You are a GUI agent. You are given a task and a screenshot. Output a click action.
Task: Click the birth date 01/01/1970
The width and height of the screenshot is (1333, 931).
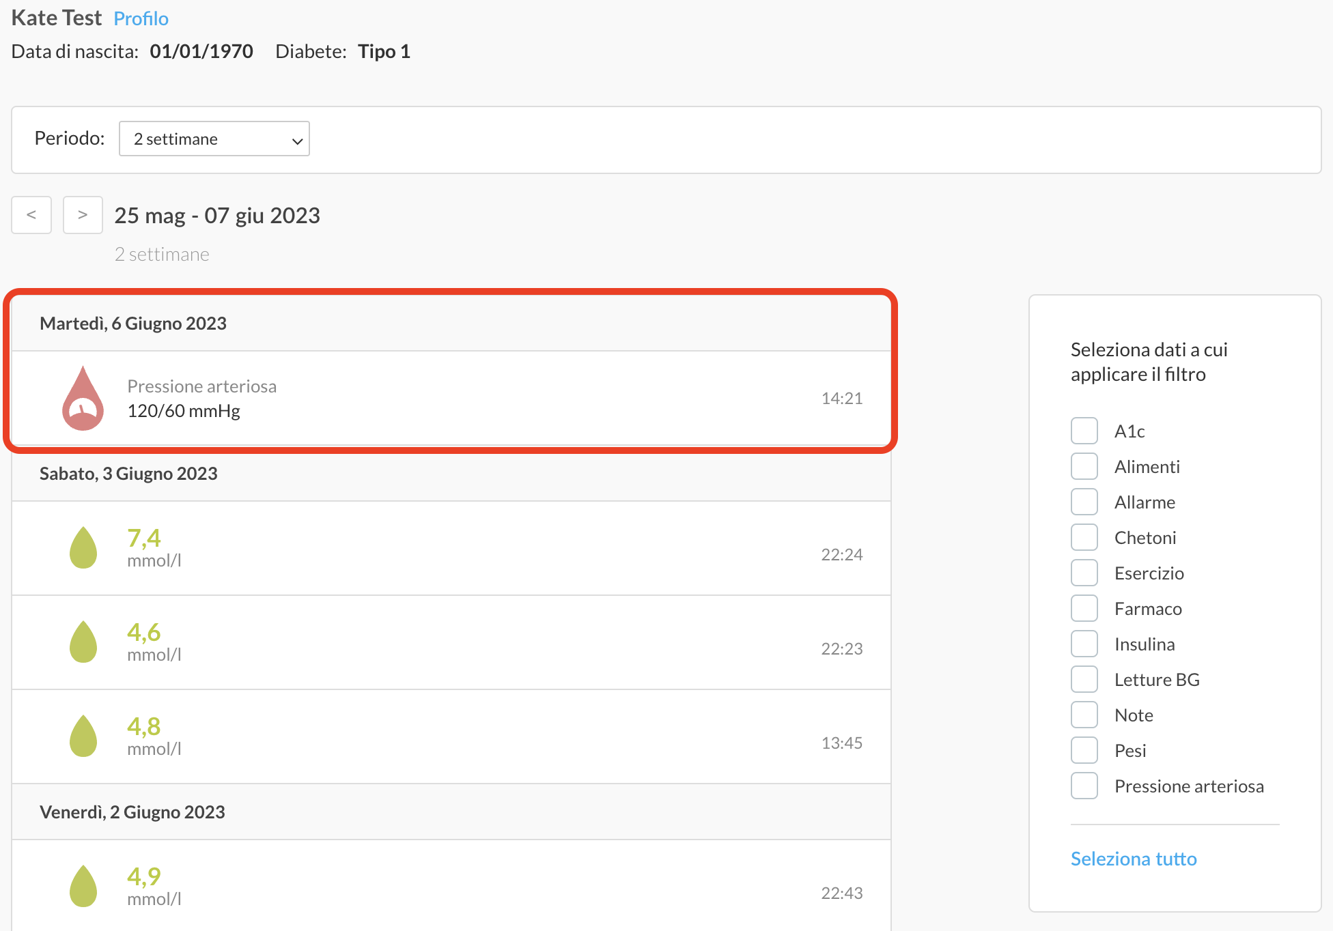pos(201,51)
